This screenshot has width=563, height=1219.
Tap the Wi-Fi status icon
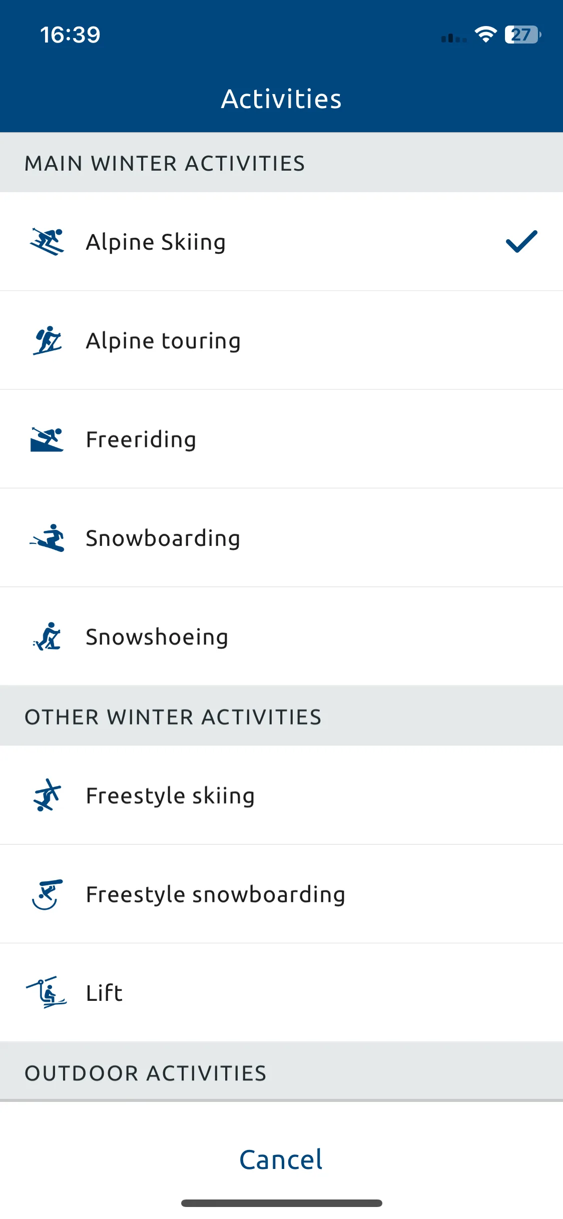pyautogui.click(x=485, y=35)
